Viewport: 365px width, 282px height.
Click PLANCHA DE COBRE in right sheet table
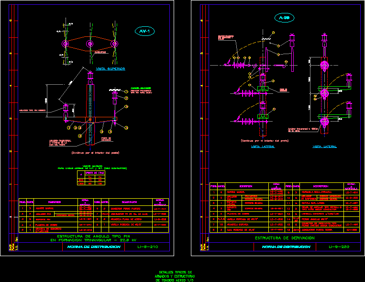point(239,214)
